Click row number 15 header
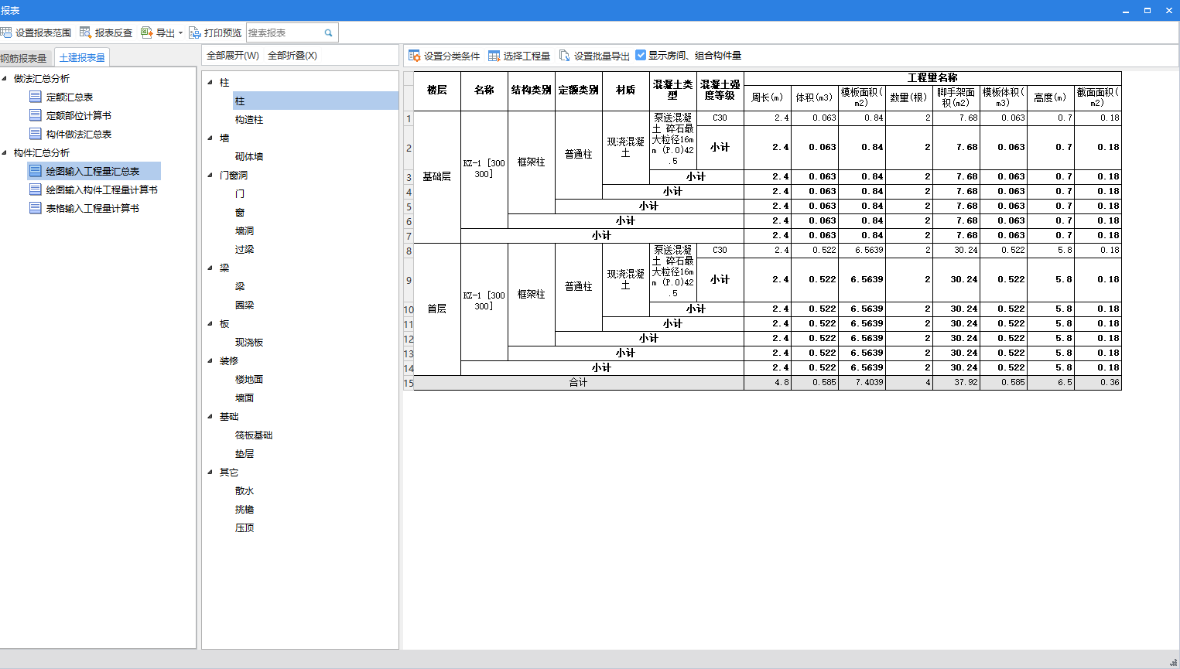This screenshot has height=669, width=1180. point(409,383)
